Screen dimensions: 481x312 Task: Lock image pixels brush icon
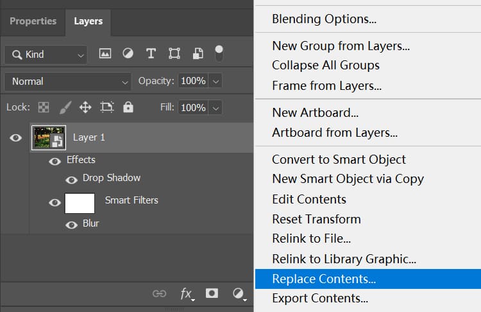(x=65, y=107)
